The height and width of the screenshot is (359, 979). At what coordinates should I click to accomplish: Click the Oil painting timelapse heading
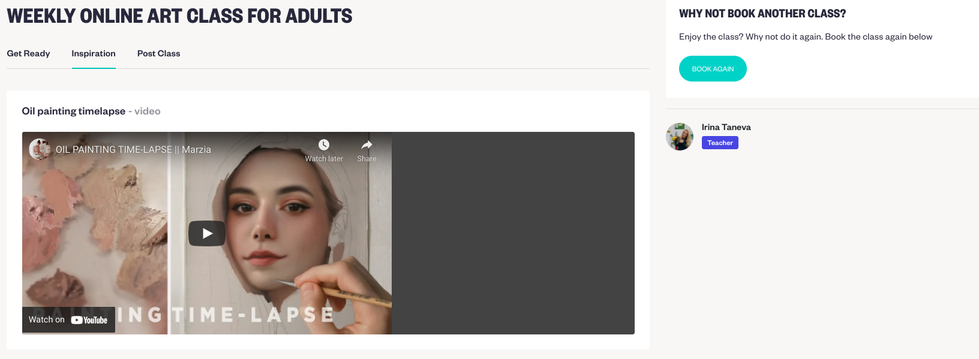click(x=74, y=111)
